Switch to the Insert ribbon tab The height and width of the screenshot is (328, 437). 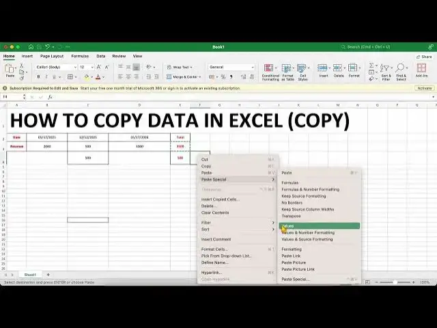point(27,56)
